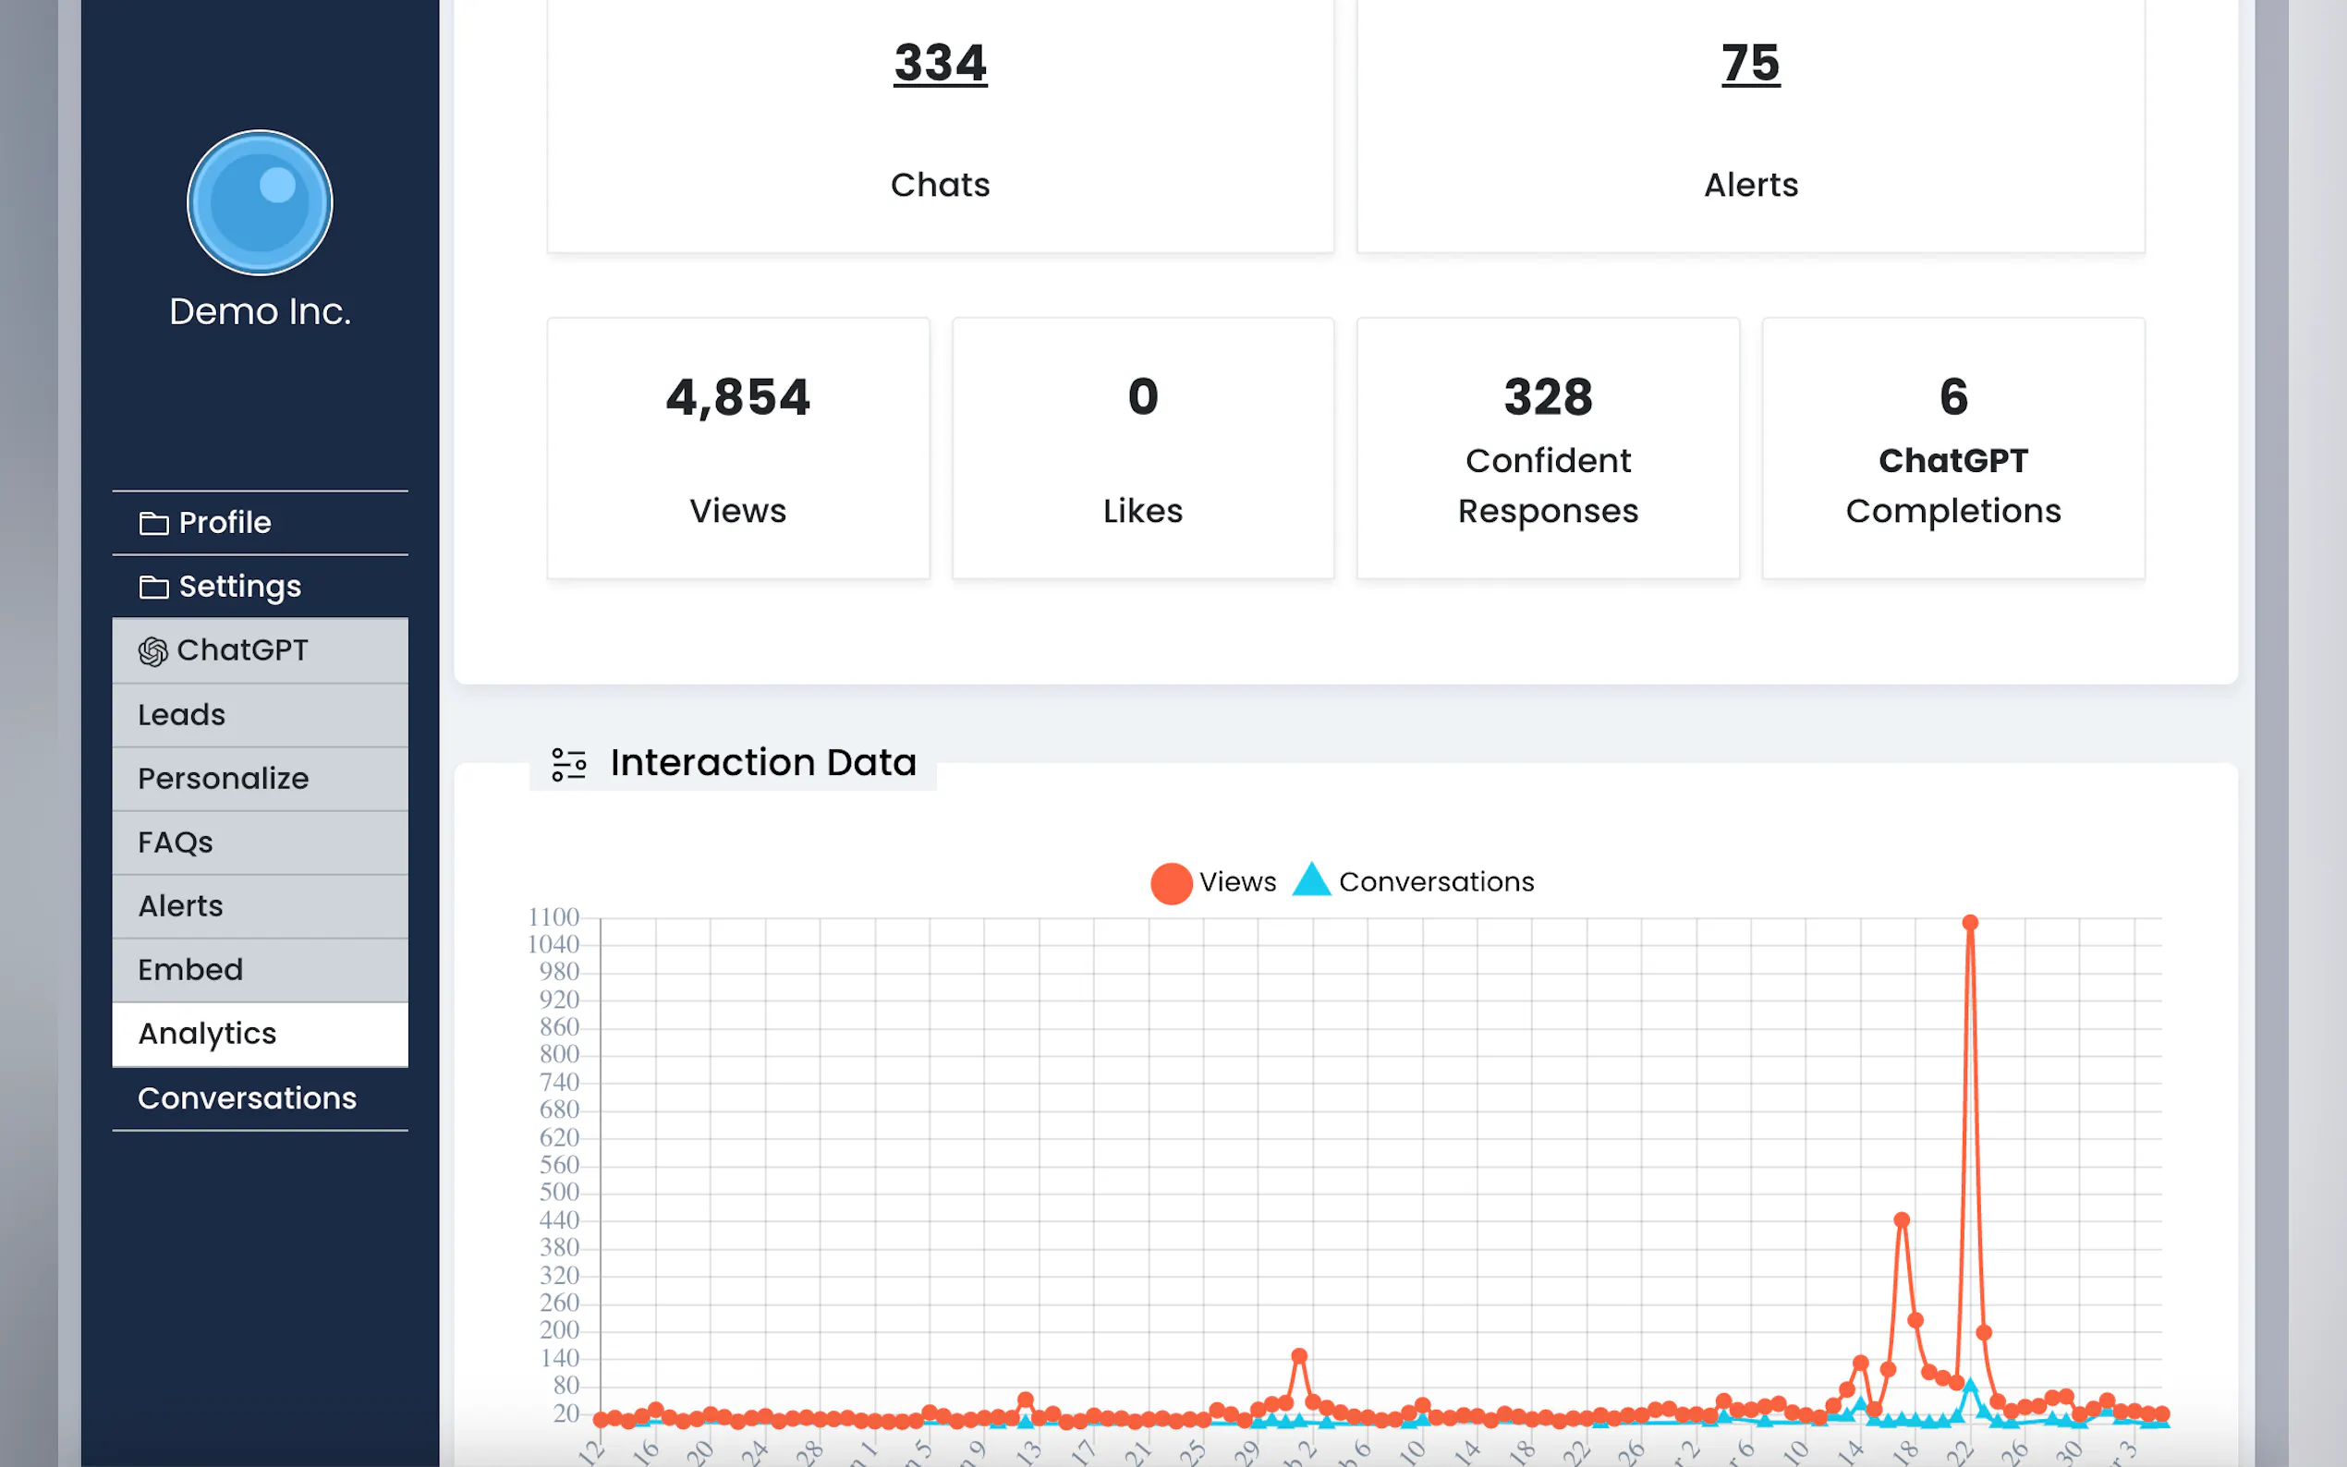This screenshot has width=2347, height=1467.
Task: Click the Demo Inc. avatar logo
Action: [x=259, y=203]
